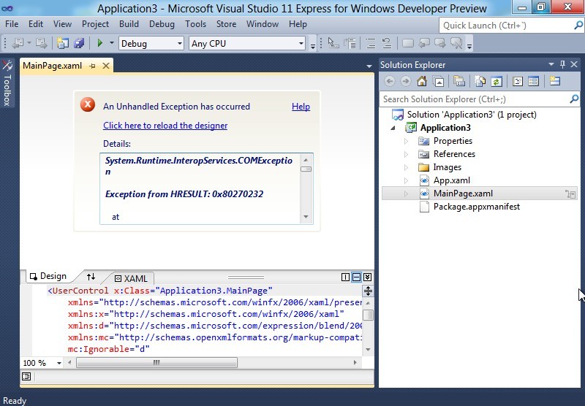The image size is (585, 406).
Task: Expand the App.xaml node
Action: 406,180
